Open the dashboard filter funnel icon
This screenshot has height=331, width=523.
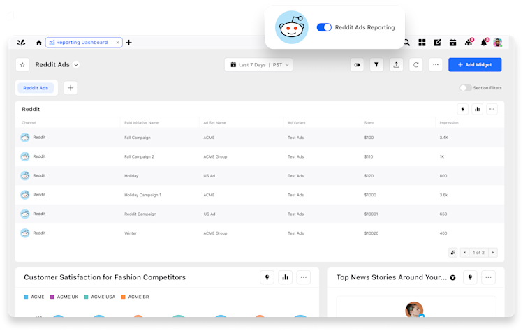coord(376,65)
